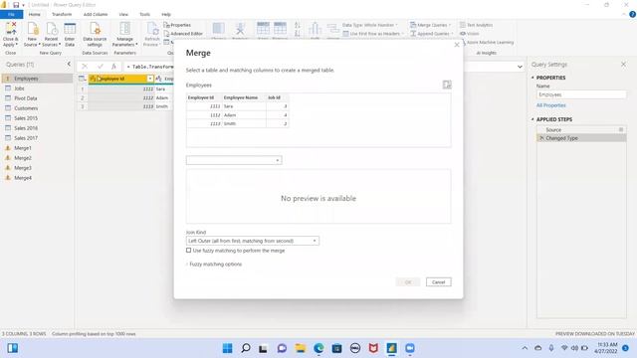Click the query Name input field

pos(581,94)
